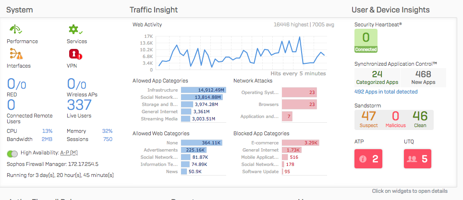This screenshot has width=463, height=200.
Task: Open the Interfaces warning icon
Action: [16, 54]
